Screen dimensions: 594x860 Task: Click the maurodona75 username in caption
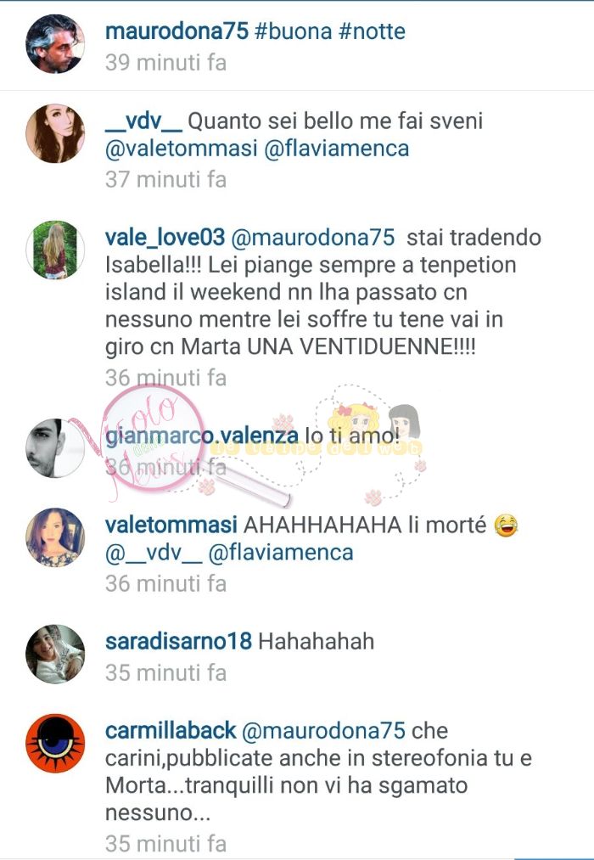[x=177, y=31]
